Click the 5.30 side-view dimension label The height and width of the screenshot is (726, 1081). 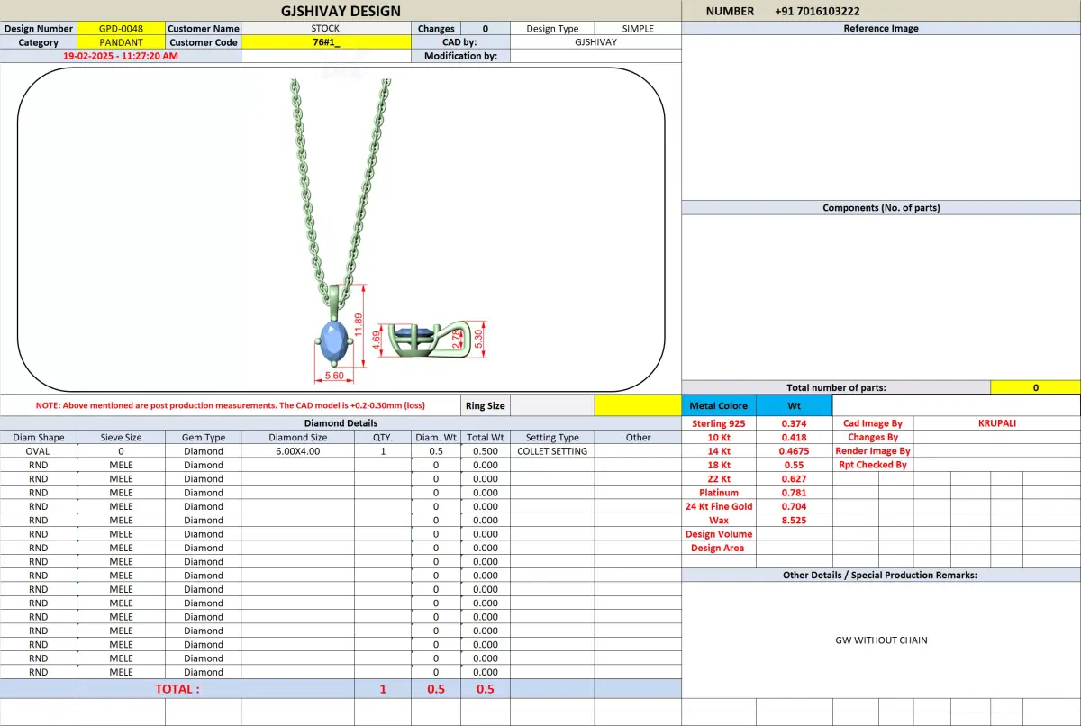coord(478,339)
